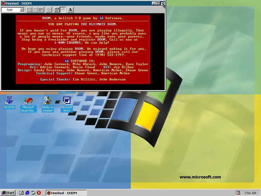261x196 pixels.
Task: Open the Font settings 'A' button
Action: 70,10
